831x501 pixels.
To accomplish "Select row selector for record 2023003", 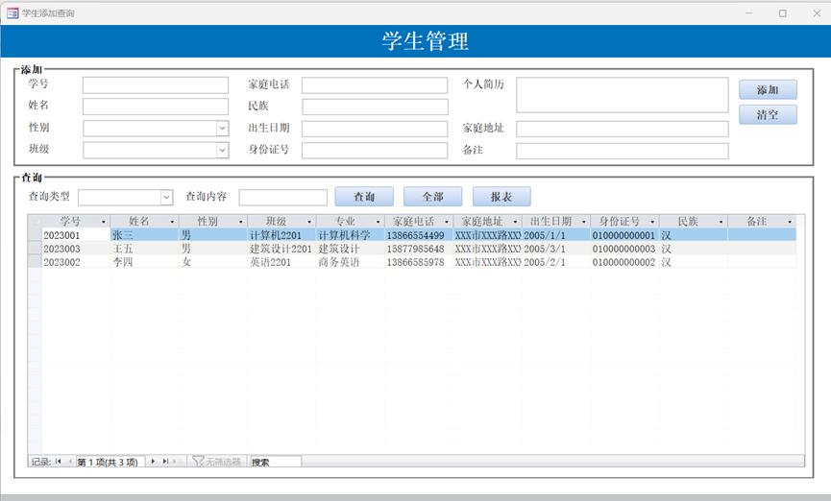I will 35,248.
